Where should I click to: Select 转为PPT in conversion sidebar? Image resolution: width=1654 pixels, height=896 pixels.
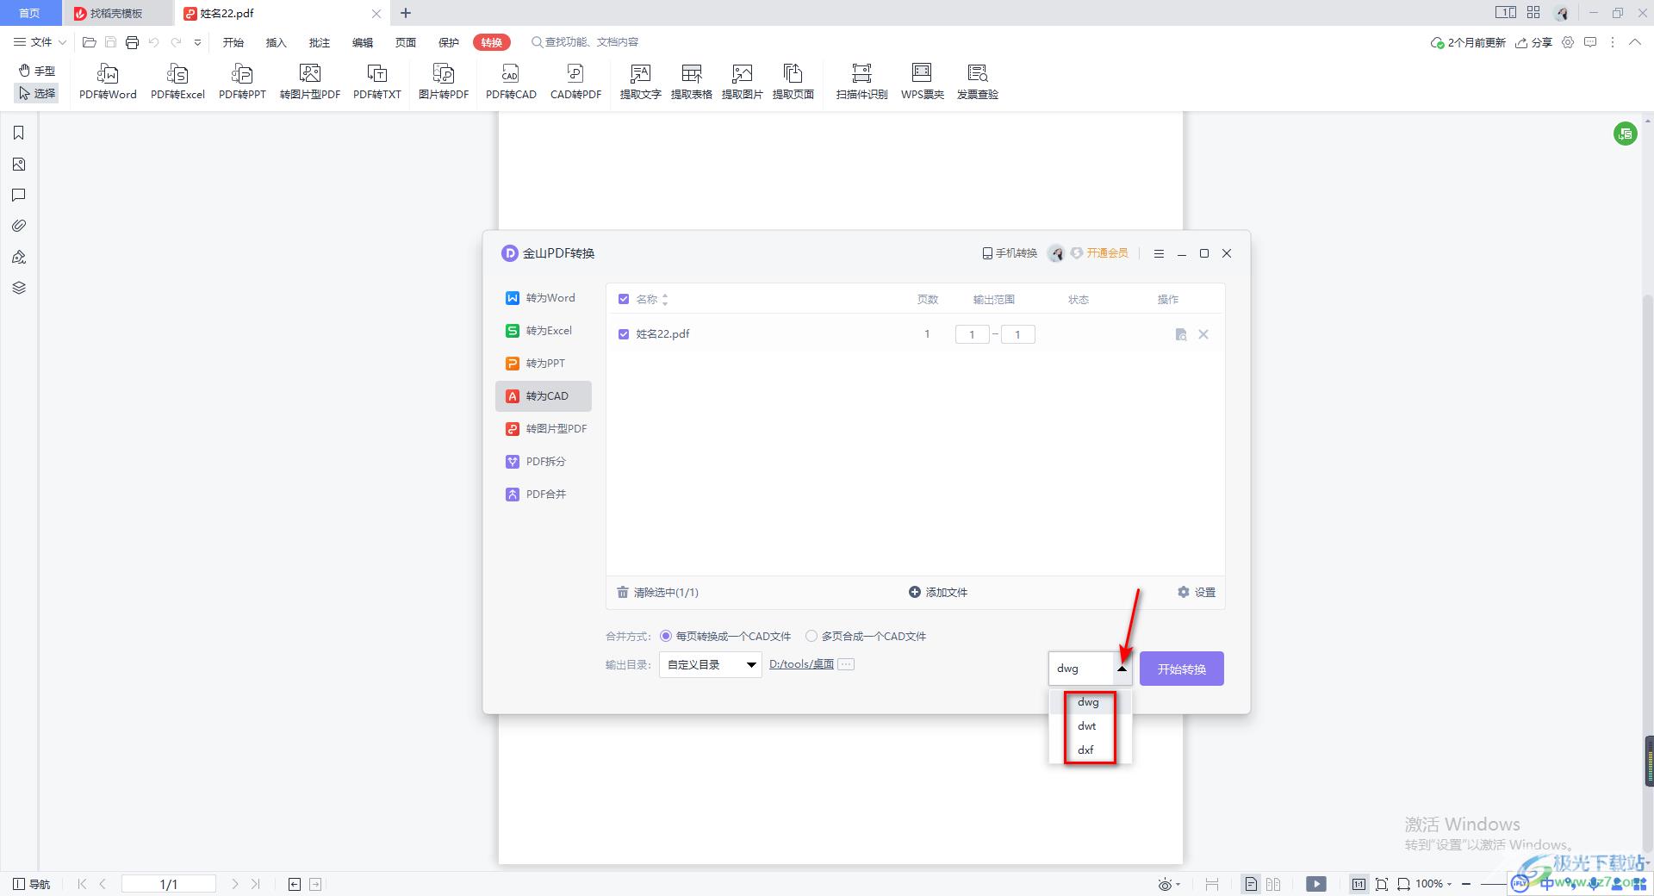[x=544, y=364]
